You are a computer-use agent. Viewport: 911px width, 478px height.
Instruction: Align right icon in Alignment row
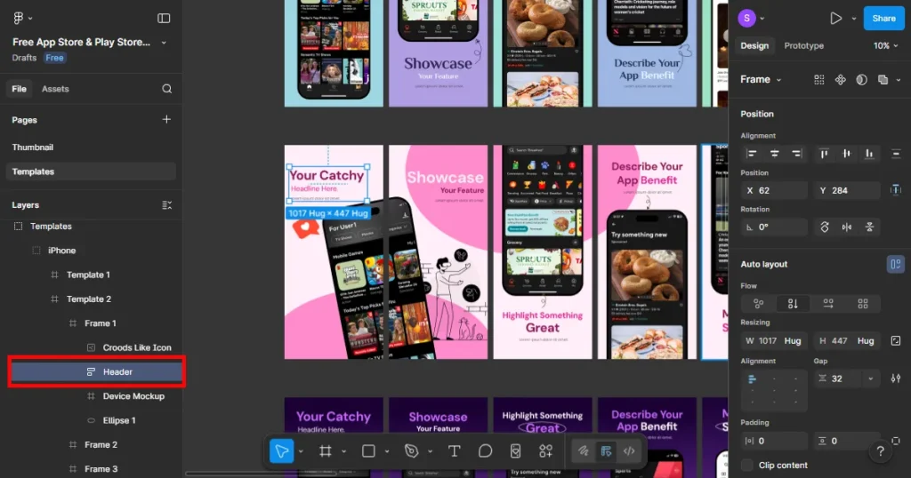click(796, 154)
